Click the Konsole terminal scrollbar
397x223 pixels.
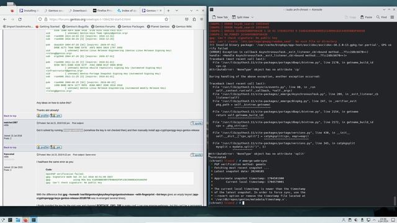pyautogui.click(x=395, y=201)
